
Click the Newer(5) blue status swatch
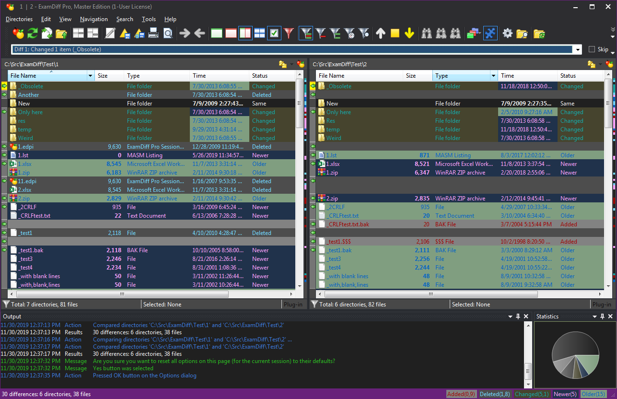565,394
